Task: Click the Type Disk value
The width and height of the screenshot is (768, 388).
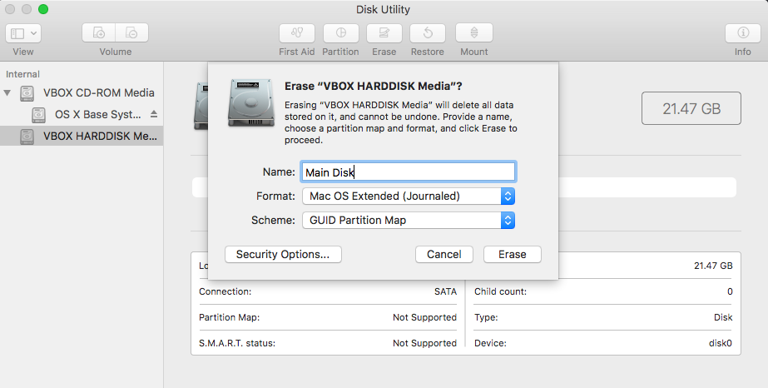Action: point(723,317)
